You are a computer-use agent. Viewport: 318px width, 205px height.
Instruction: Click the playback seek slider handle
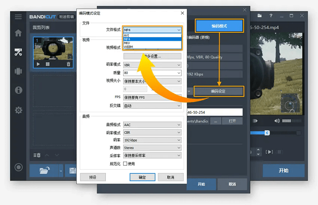point(267,132)
